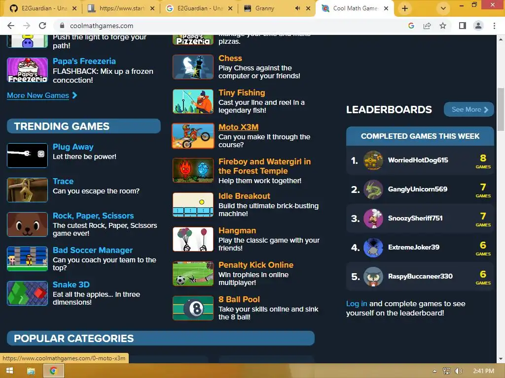This screenshot has width=505, height=378.
Task: Click the Google icon in the address bar
Action: [x=411, y=26]
